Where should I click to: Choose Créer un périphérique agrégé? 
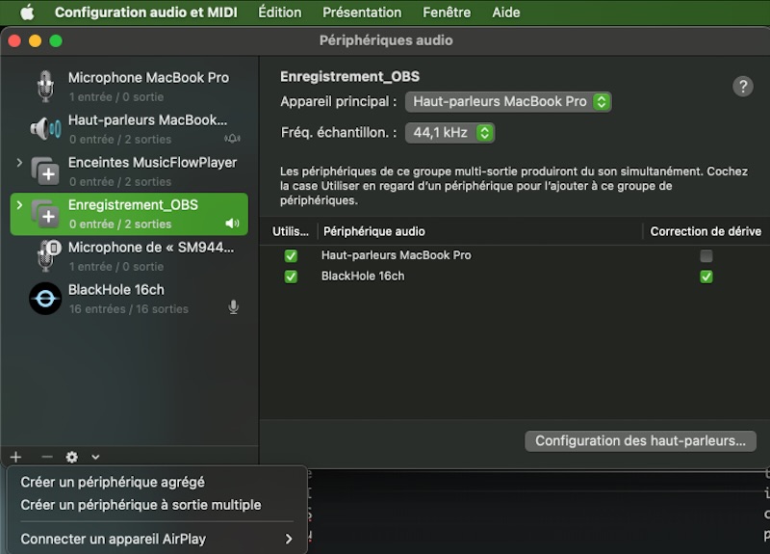(113, 482)
